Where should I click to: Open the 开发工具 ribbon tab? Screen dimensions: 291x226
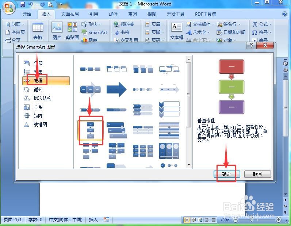(x=175, y=14)
